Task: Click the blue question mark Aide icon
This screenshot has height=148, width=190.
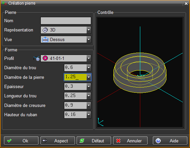Action: pyautogui.click(x=158, y=141)
